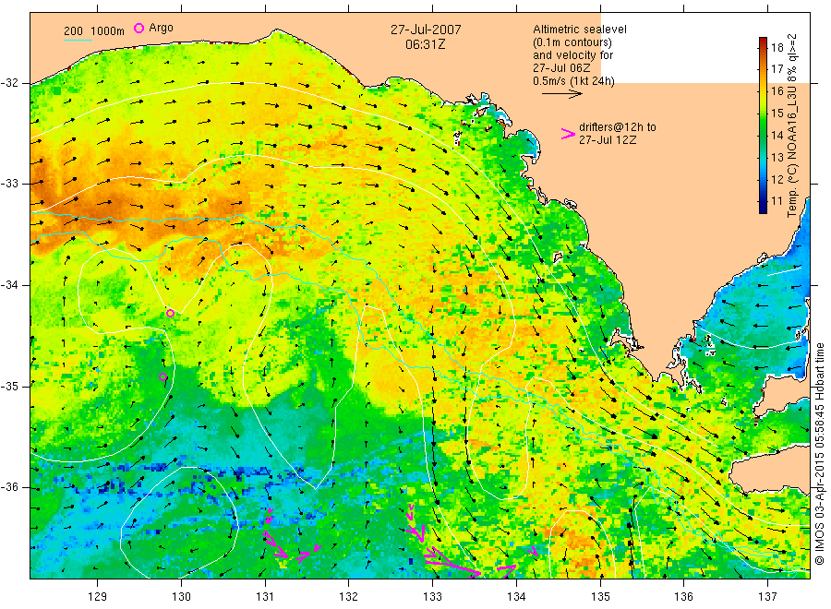Click the latitude label '-32'
The width and height of the screenshot is (831, 609).
pyautogui.click(x=9, y=83)
